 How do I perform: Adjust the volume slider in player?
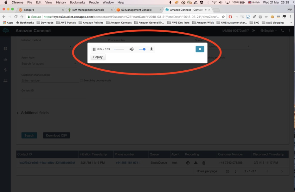coord(142,49)
